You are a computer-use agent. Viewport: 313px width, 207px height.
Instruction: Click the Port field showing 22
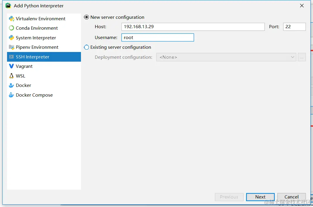(x=295, y=27)
